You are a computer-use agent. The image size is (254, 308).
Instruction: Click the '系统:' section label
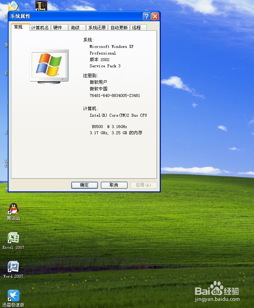tap(88, 40)
